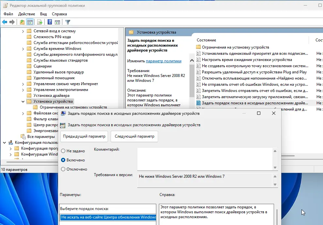This screenshot has height=225, width=323.
Task: Click the folder icon of Сценарии
Action: click(29, 66)
